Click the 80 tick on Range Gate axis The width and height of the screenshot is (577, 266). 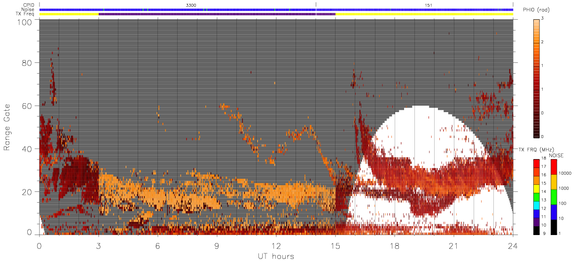(27, 63)
